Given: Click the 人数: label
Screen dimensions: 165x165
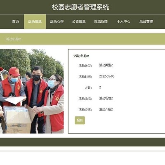Looking at the screenshot, I should 88,87.
